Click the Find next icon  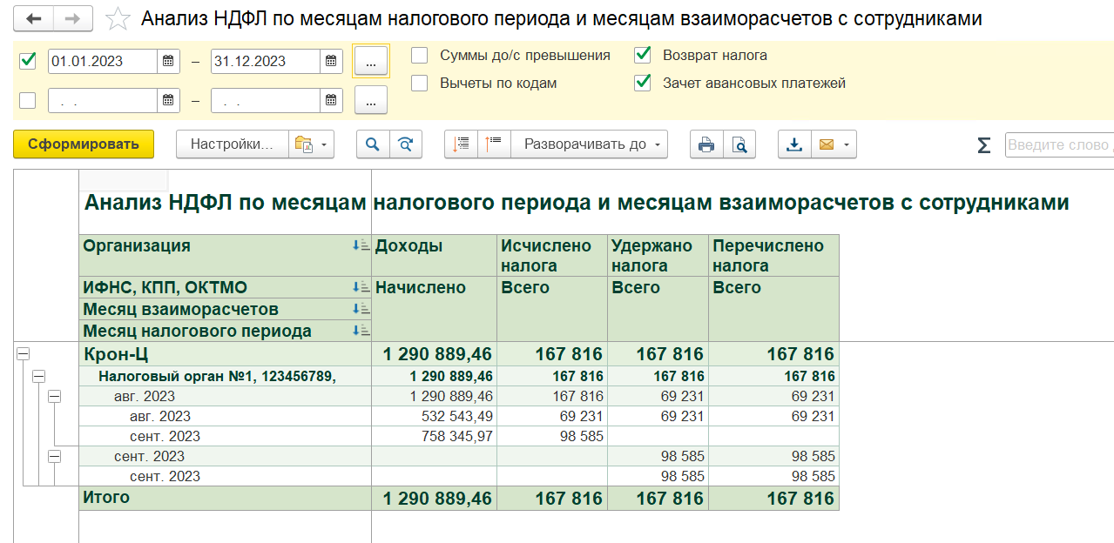406,144
